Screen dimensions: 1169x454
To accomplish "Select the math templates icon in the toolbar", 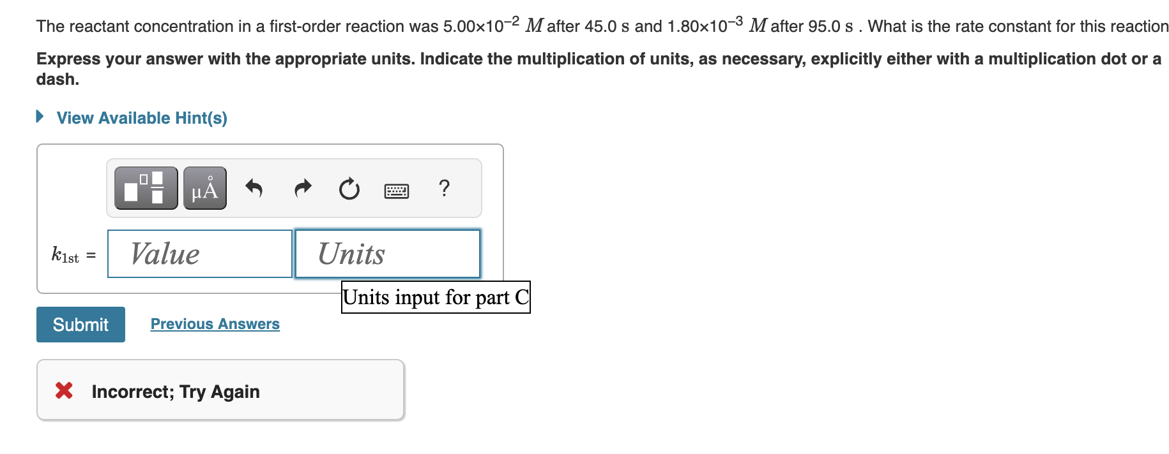I will pos(146,188).
